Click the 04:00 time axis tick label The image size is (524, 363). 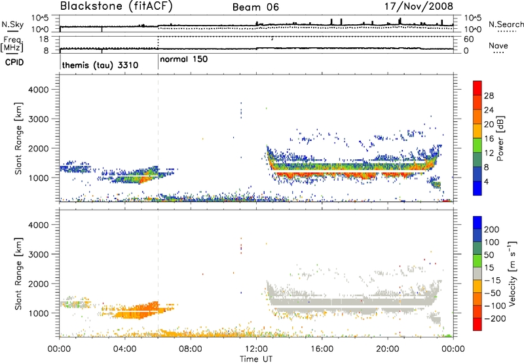pos(124,349)
